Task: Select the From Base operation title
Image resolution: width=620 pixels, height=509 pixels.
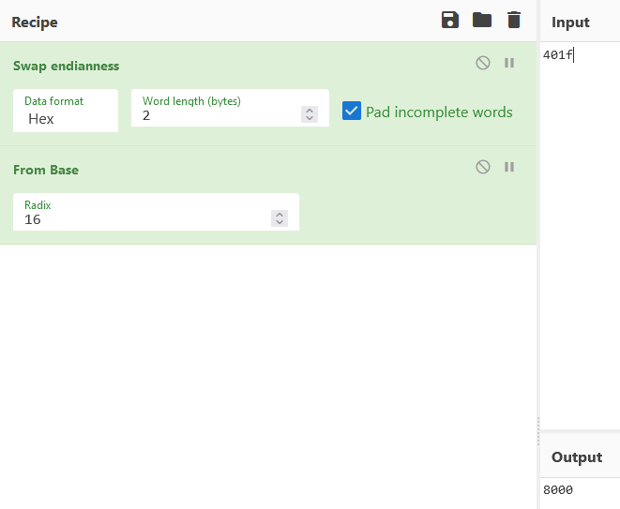Action: pos(46,170)
